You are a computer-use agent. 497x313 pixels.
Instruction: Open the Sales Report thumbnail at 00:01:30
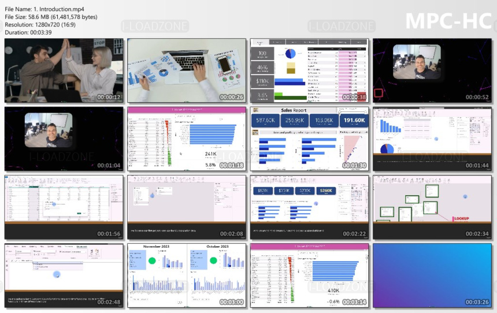[309, 139]
